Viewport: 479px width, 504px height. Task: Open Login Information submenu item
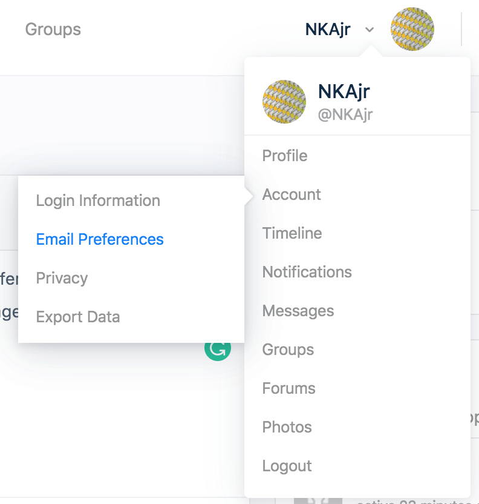click(98, 201)
